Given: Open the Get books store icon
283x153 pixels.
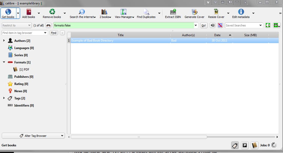Looking at the screenshot, I should tap(8, 12).
